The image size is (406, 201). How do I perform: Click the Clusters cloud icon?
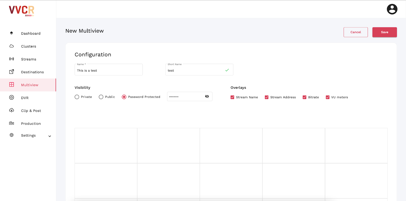pos(11,46)
